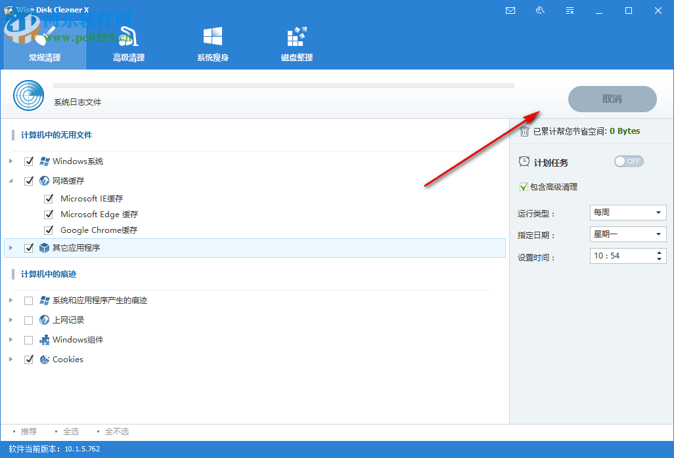Viewport: 674px width, 458px height.
Task: Switch to the 系统瘦身 tab
Action: [x=213, y=44]
